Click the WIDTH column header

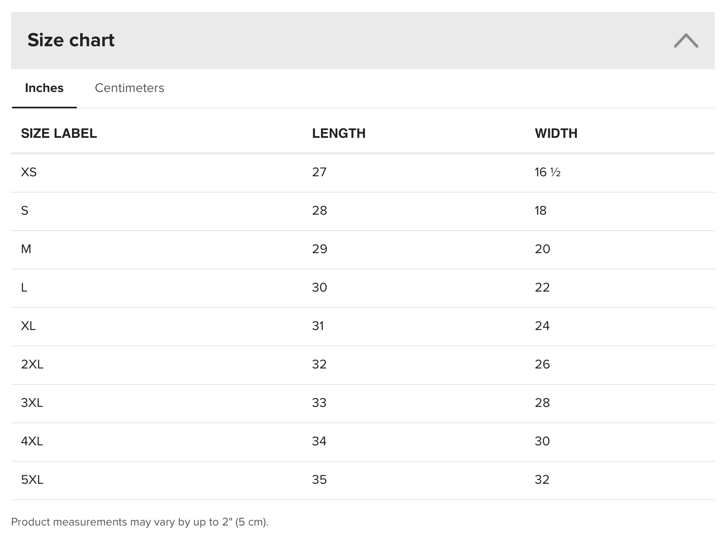tap(556, 133)
